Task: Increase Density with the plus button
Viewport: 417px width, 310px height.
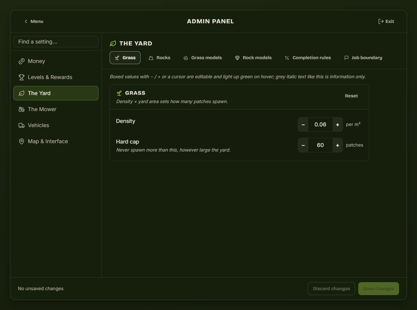Action: click(338, 125)
